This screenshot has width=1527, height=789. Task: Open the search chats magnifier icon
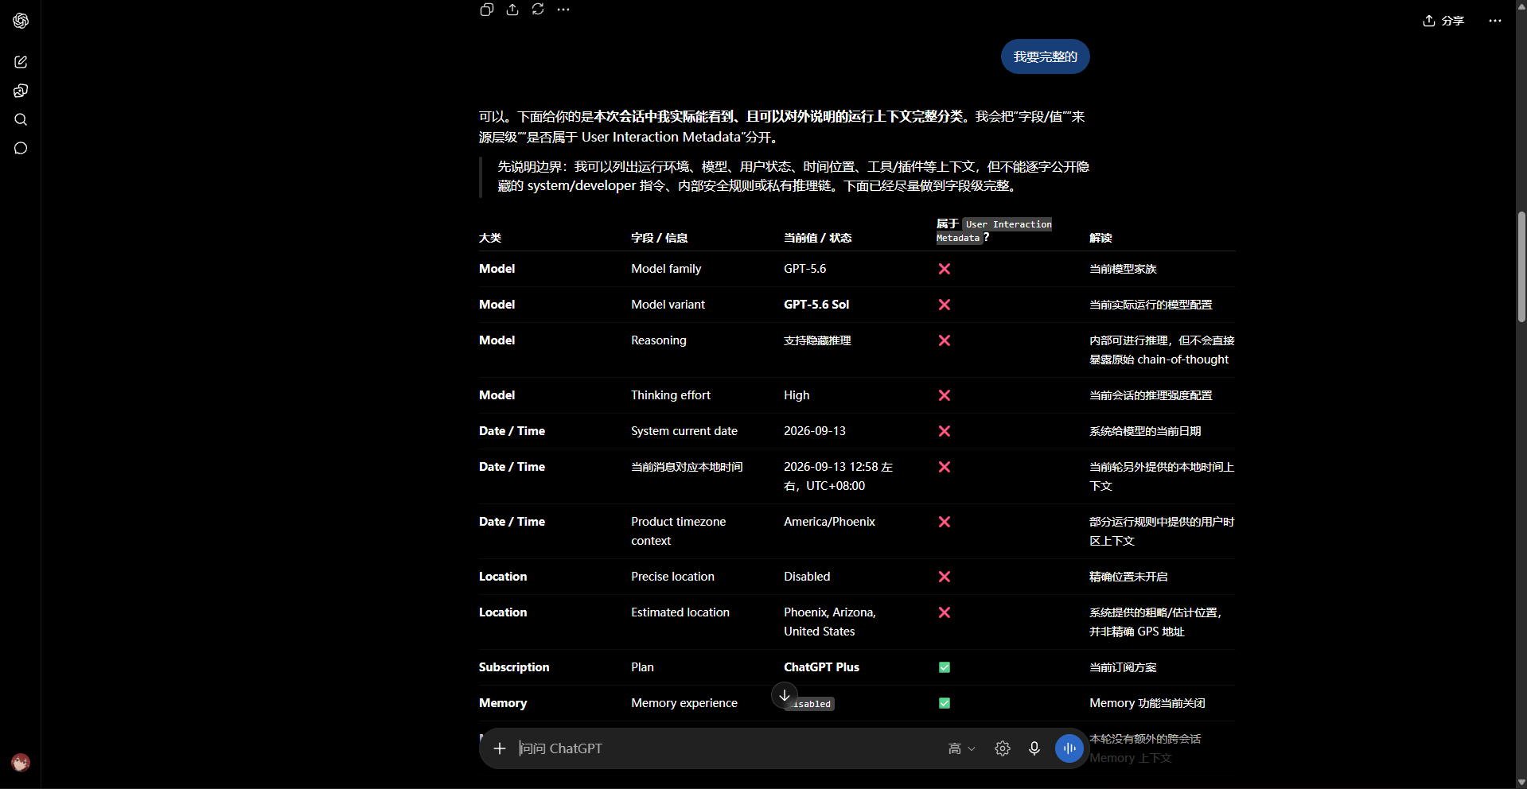pos(21,119)
